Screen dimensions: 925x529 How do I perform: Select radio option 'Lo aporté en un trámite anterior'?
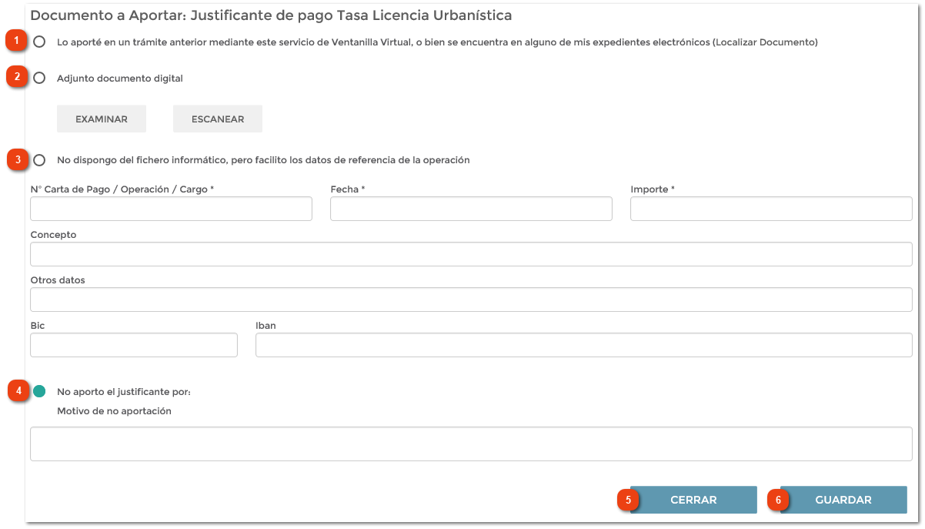[x=39, y=44]
